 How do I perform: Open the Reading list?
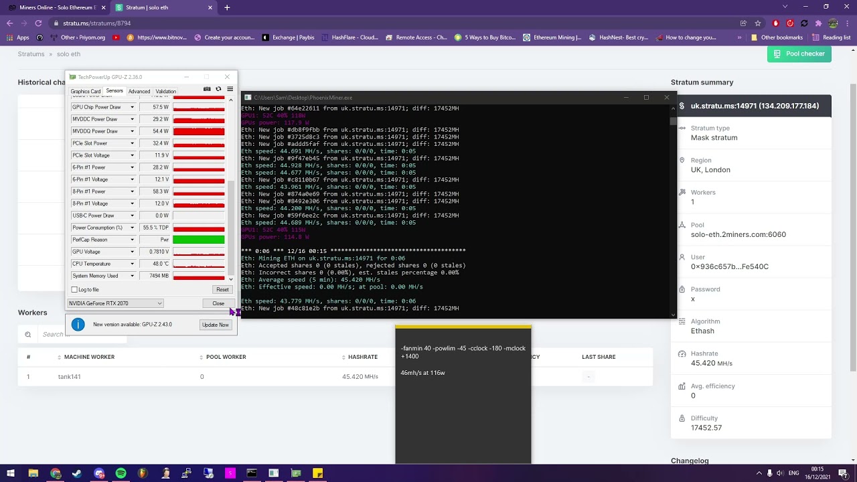click(832, 37)
